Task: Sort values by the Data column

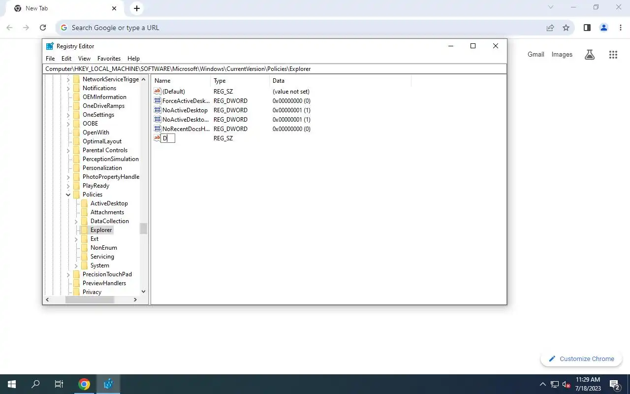Action: [x=340, y=81]
